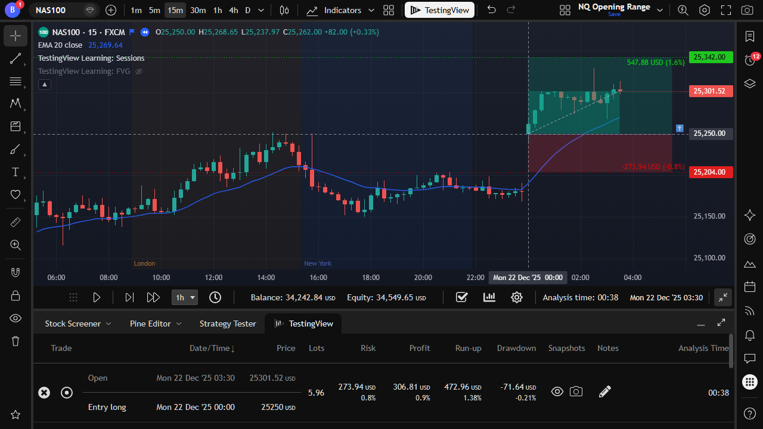
Task: Expand the Pine Editor tab dropdown
Action: pyautogui.click(x=178, y=324)
